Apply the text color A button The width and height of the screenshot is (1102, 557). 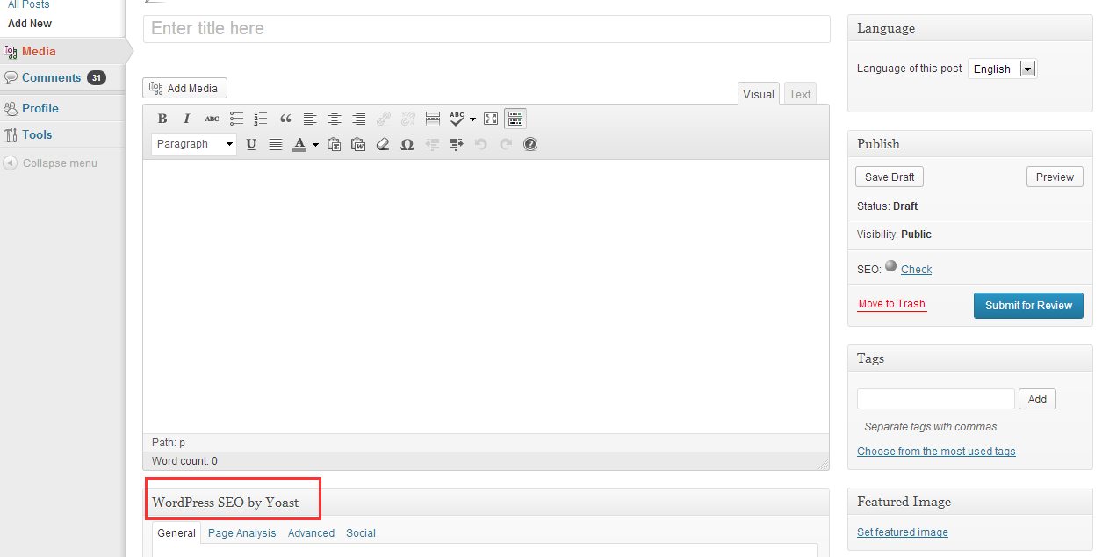pyautogui.click(x=299, y=144)
